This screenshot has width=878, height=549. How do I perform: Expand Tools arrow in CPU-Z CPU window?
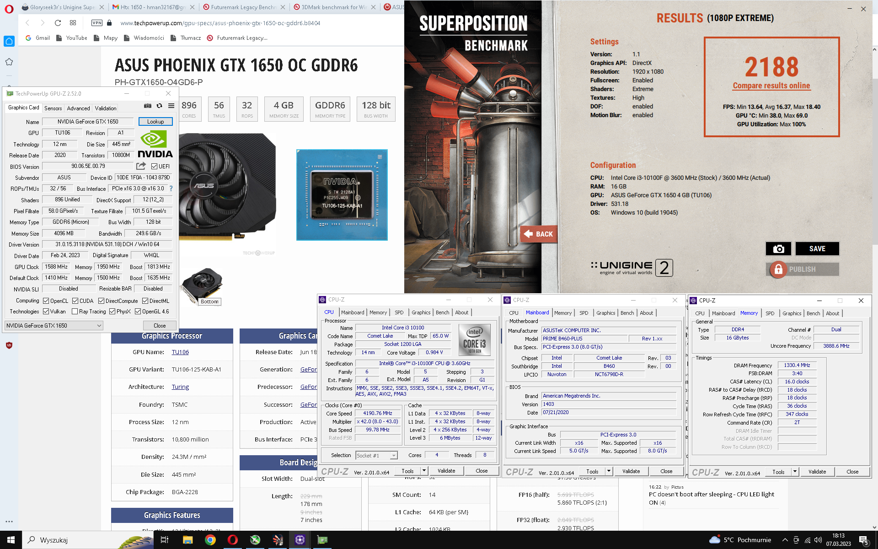click(424, 471)
